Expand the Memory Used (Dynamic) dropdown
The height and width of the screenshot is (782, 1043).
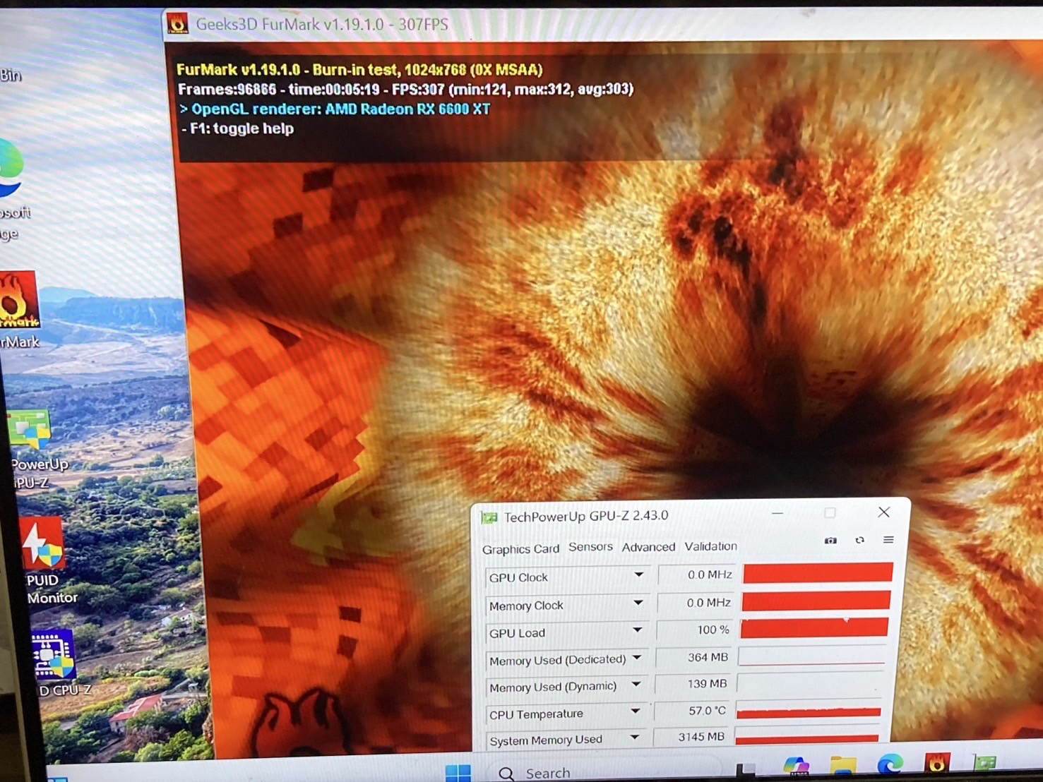click(636, 685)
